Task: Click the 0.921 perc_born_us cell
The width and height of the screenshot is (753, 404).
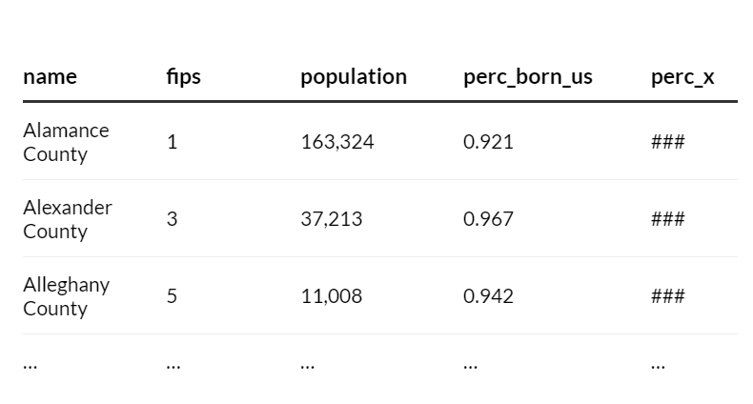Action: click(x=488, y=142)
